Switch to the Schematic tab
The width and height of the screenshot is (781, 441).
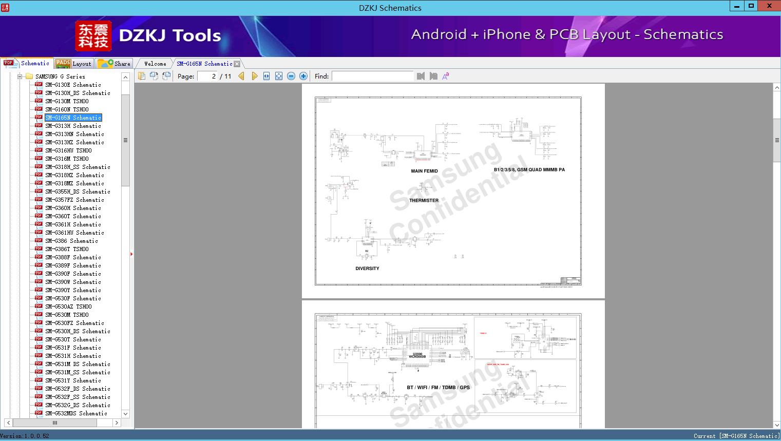[x=27, y=63]
